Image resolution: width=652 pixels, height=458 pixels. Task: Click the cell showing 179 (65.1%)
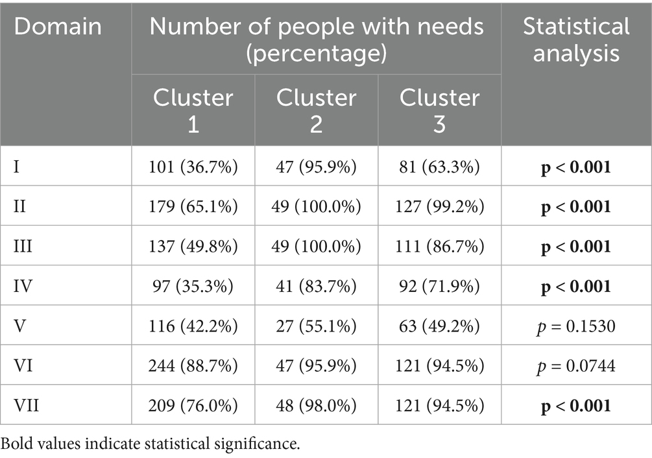click(193, 206)
